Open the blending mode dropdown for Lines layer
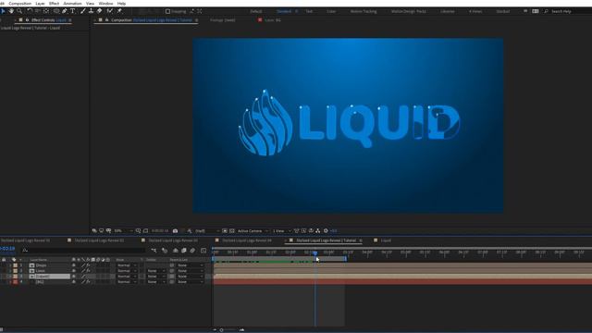Viewport: 592px width, 333px height. [x=127, y=271]
